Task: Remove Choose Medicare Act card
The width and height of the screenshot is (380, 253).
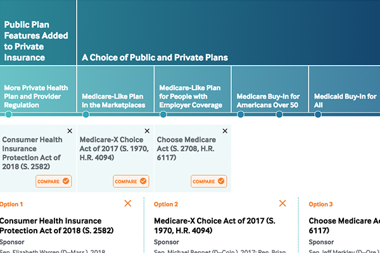Action: click(225, 131)
